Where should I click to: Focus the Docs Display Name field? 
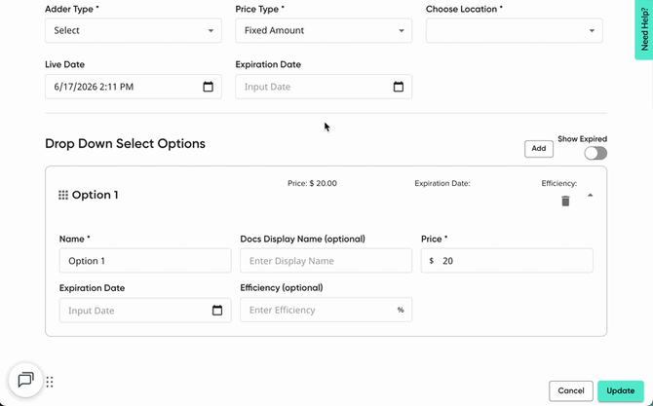point(326,261)
